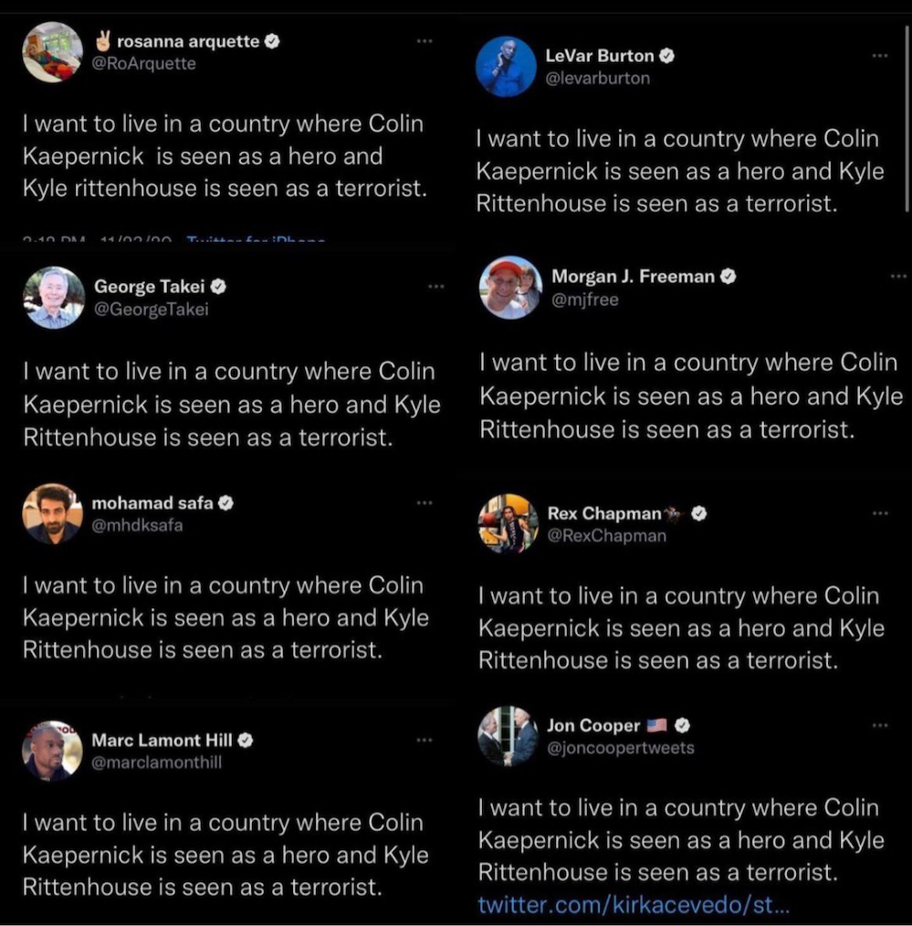Open mohamad safa's profile picture

pos(52,514)
